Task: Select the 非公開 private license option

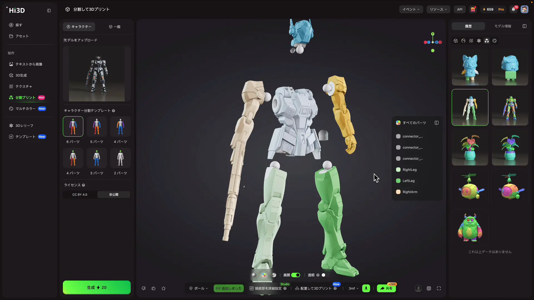Action: pos(114,195)
